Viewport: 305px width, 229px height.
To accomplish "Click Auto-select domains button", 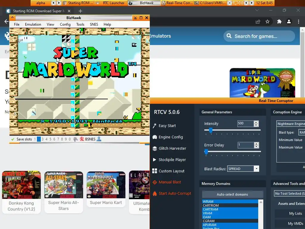I will [x=232, y=194].
